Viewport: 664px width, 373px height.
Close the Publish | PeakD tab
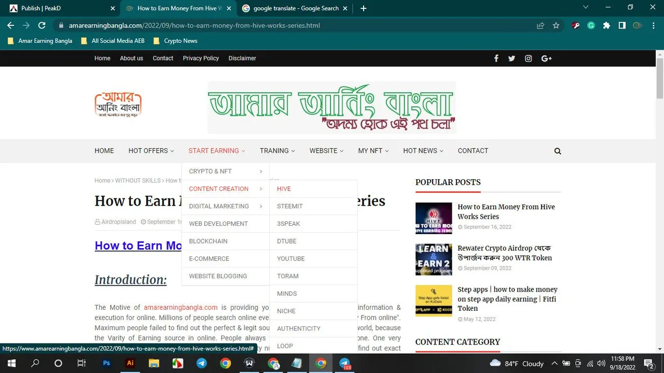click(x=113, y=8)
